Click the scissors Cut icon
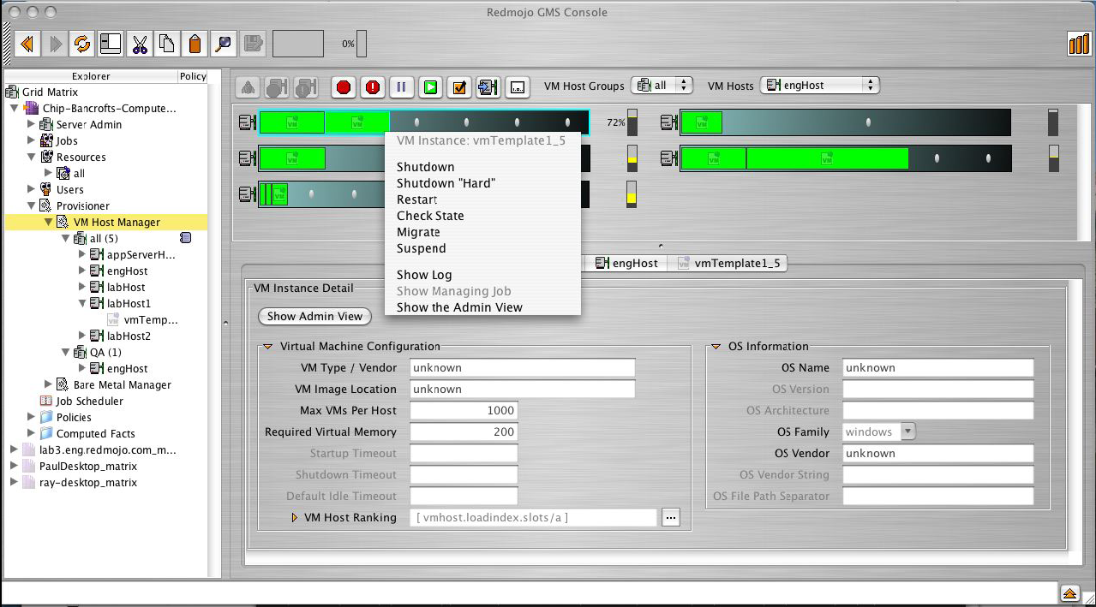 (139, 44)
